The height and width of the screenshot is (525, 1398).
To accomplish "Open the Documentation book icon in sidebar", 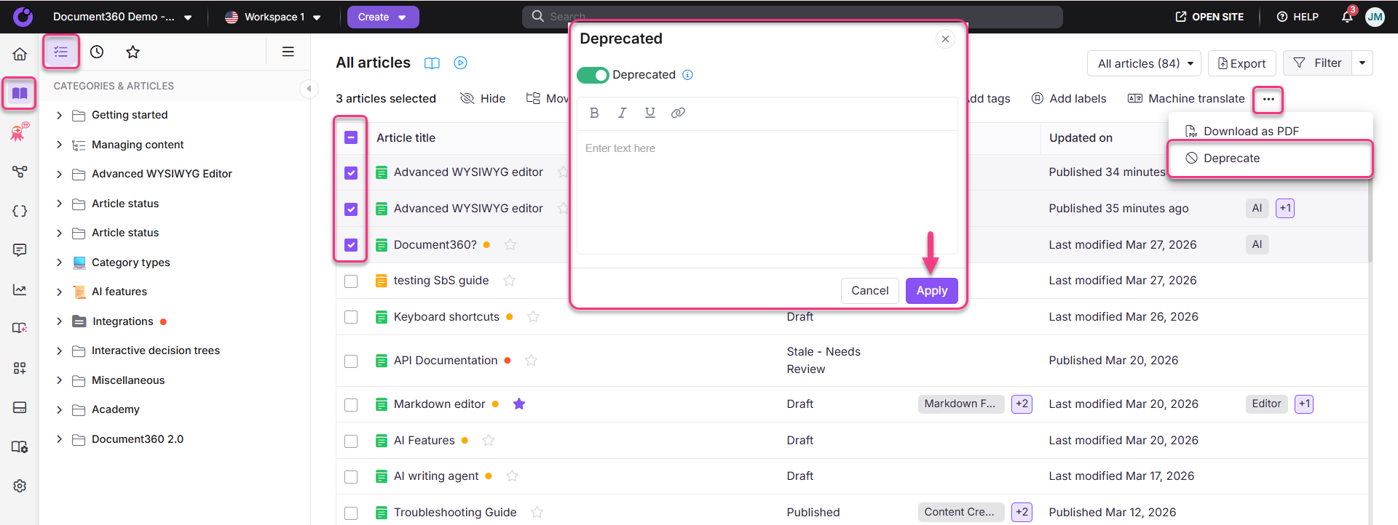I will click(x=20, y=93).
